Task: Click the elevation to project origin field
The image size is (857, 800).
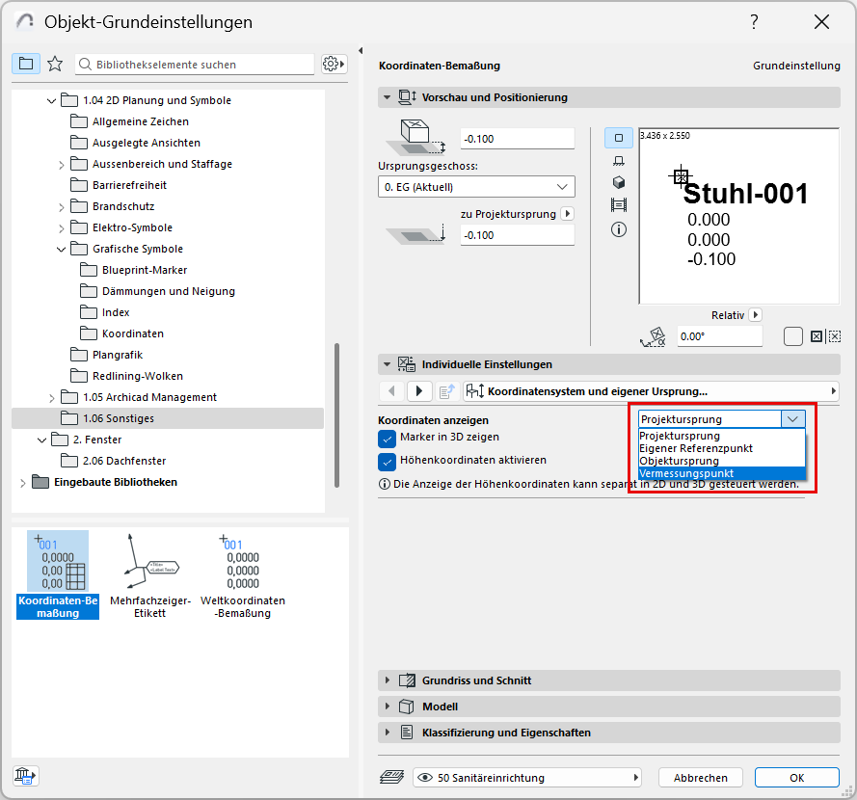Action: coord(517,235)
